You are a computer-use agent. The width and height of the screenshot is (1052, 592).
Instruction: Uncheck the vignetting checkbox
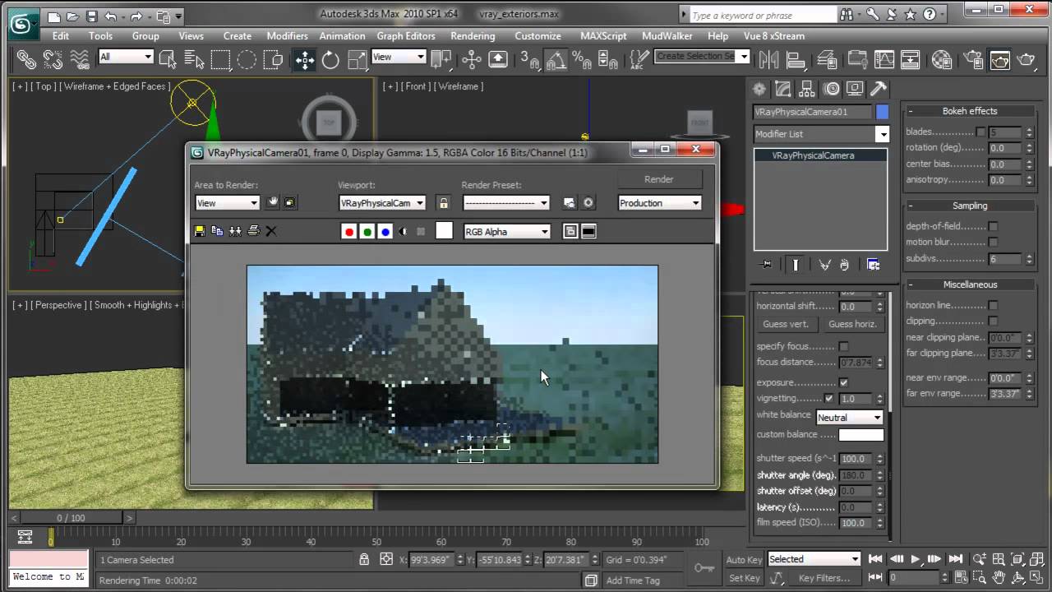coord(828,398)
